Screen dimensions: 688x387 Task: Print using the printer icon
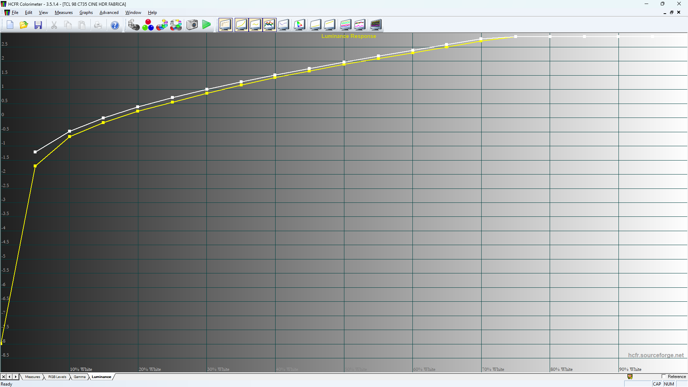coord(98,25)
